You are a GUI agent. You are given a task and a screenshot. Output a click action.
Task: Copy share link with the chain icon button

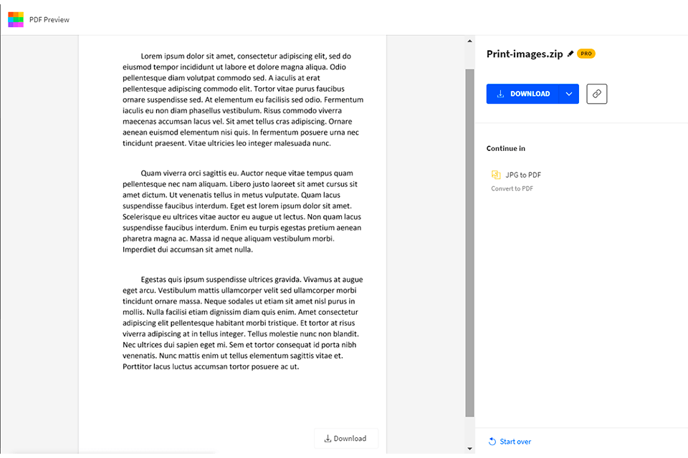pyautogui.click(x=597, y=94)
